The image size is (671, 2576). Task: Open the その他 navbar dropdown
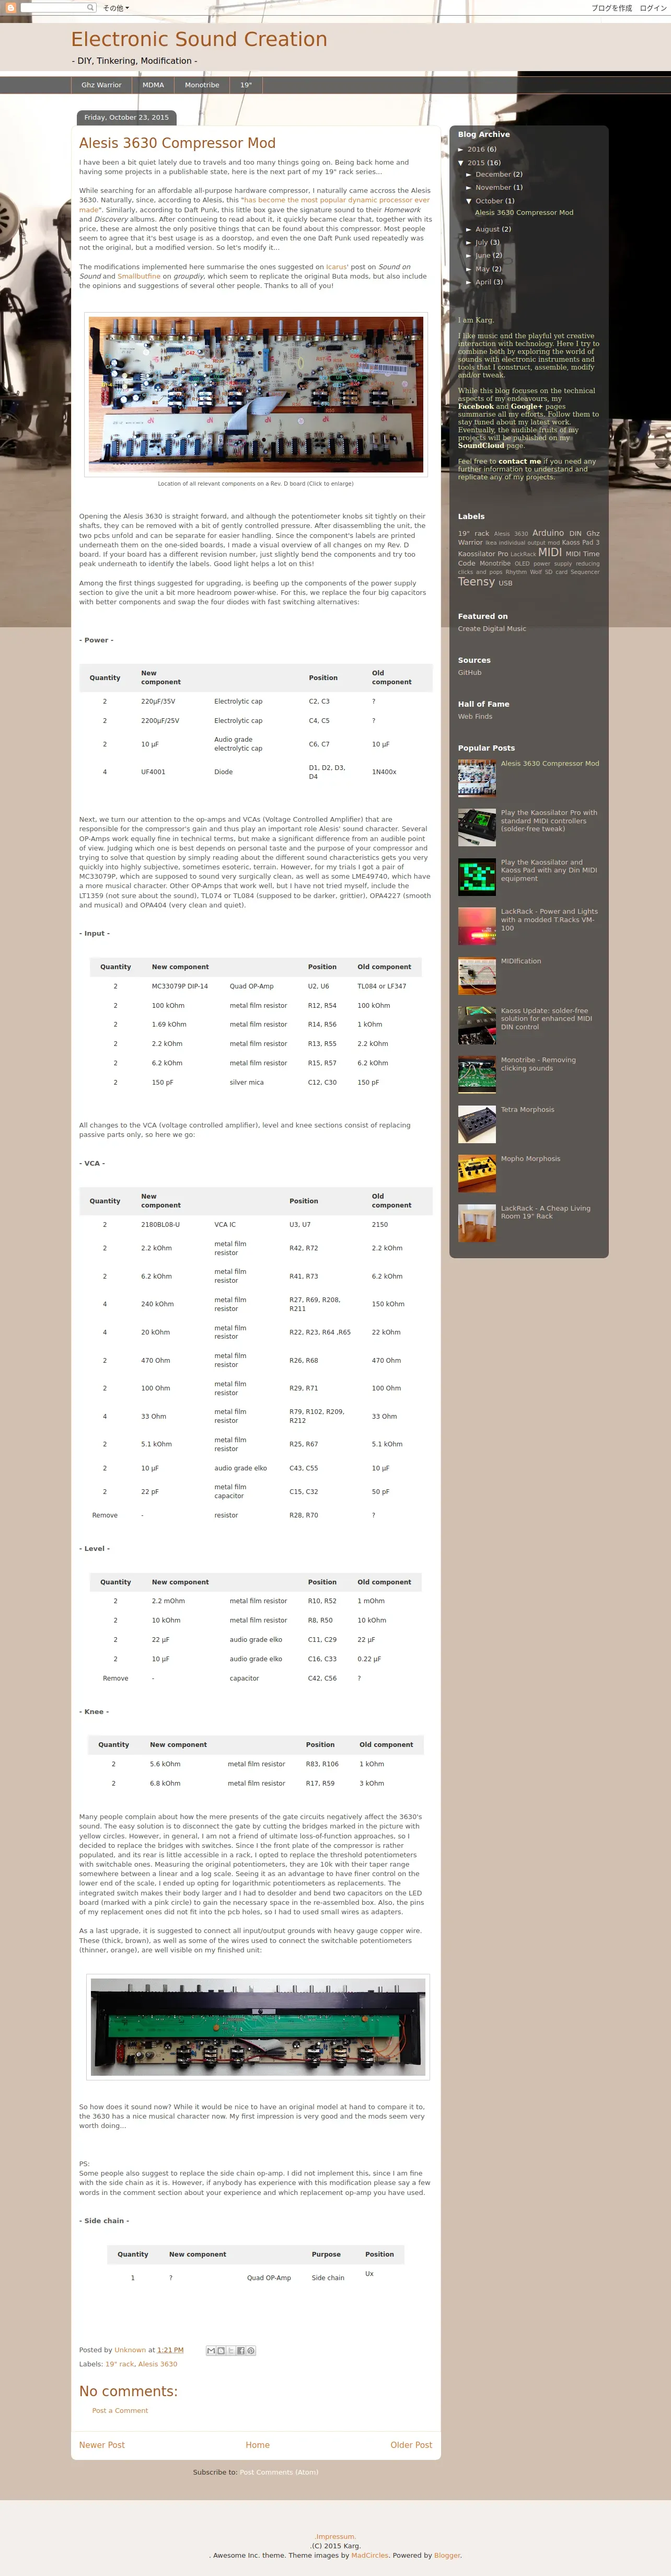[x=116, y=8]
